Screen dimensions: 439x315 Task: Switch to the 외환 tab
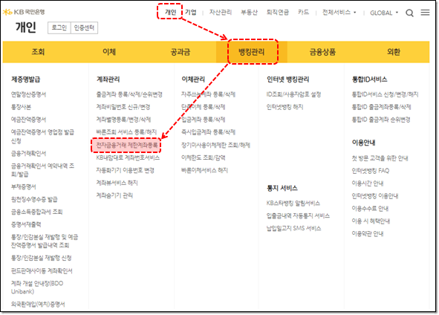394,52
